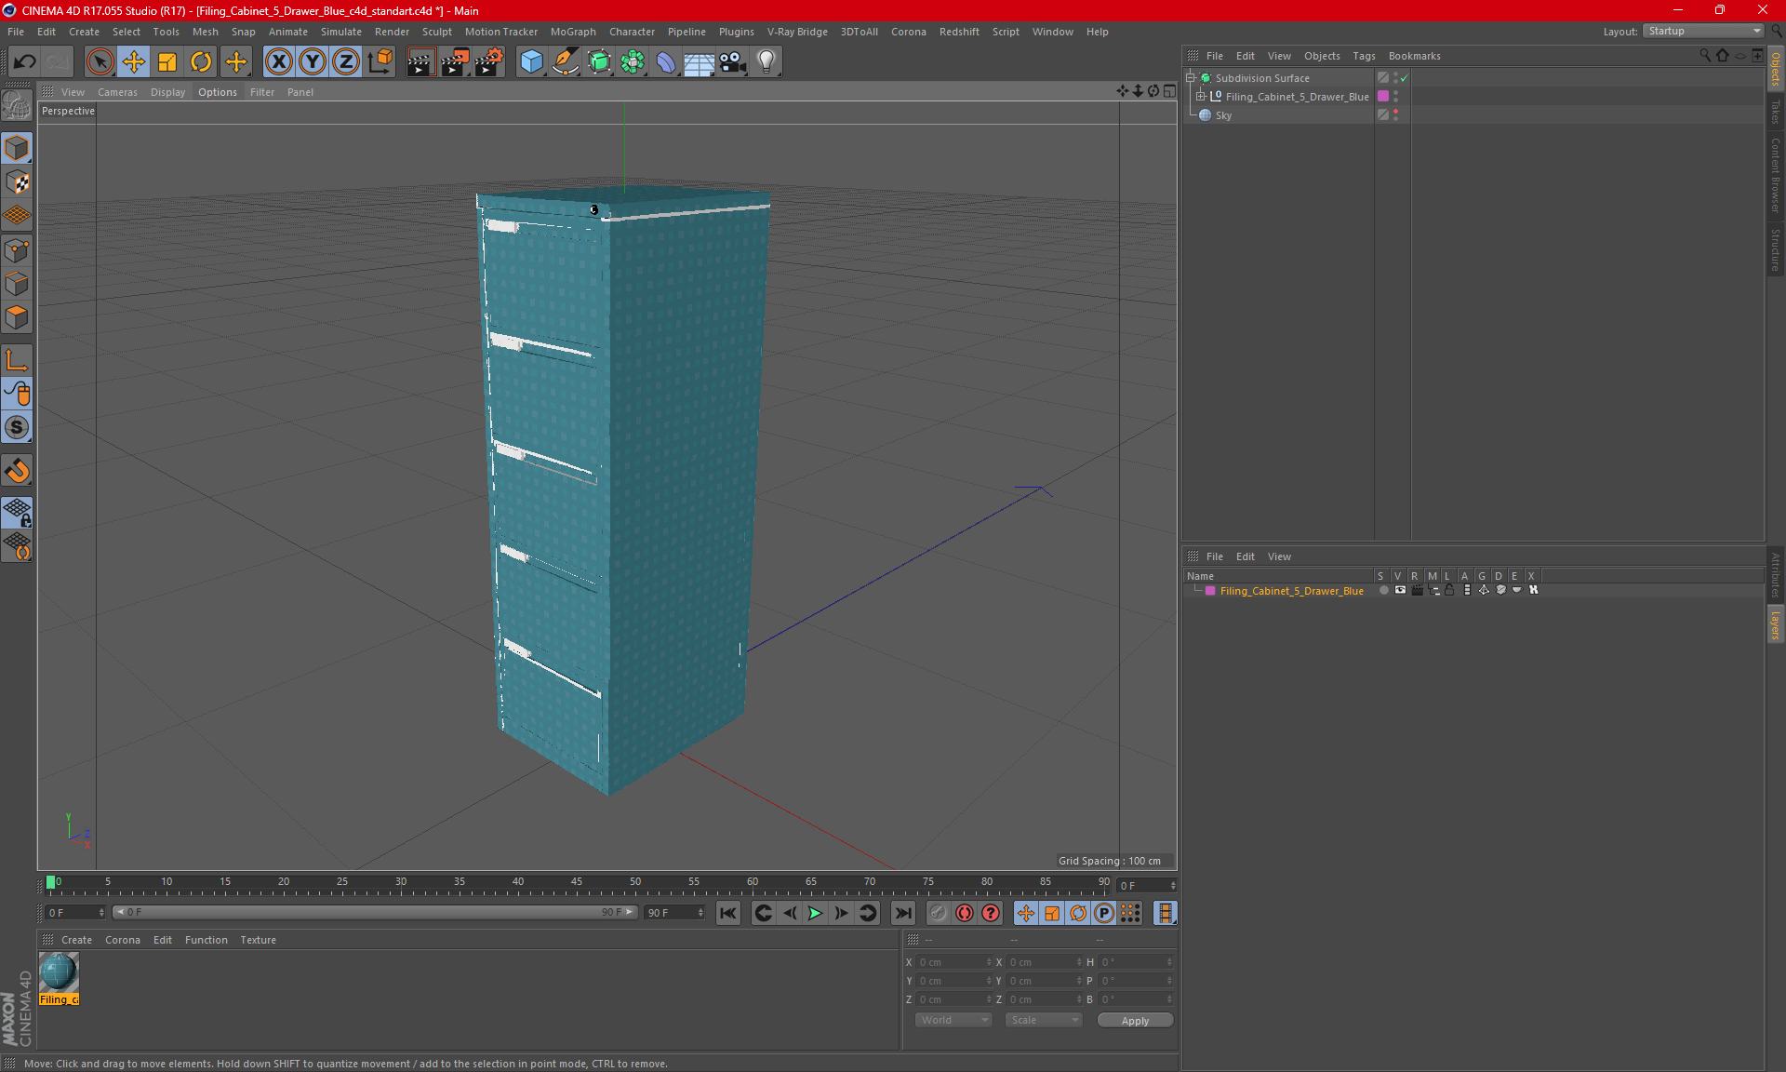Switch to Texture mode in left sidebar
This screenshot has height=1072, width=1786.
18,182
